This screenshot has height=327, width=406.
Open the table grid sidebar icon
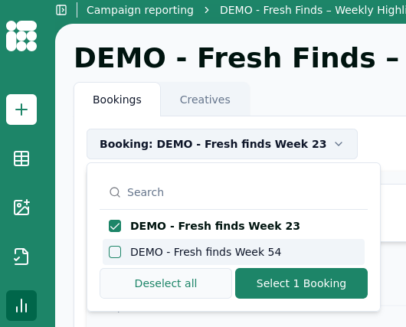tap(21, 159)
